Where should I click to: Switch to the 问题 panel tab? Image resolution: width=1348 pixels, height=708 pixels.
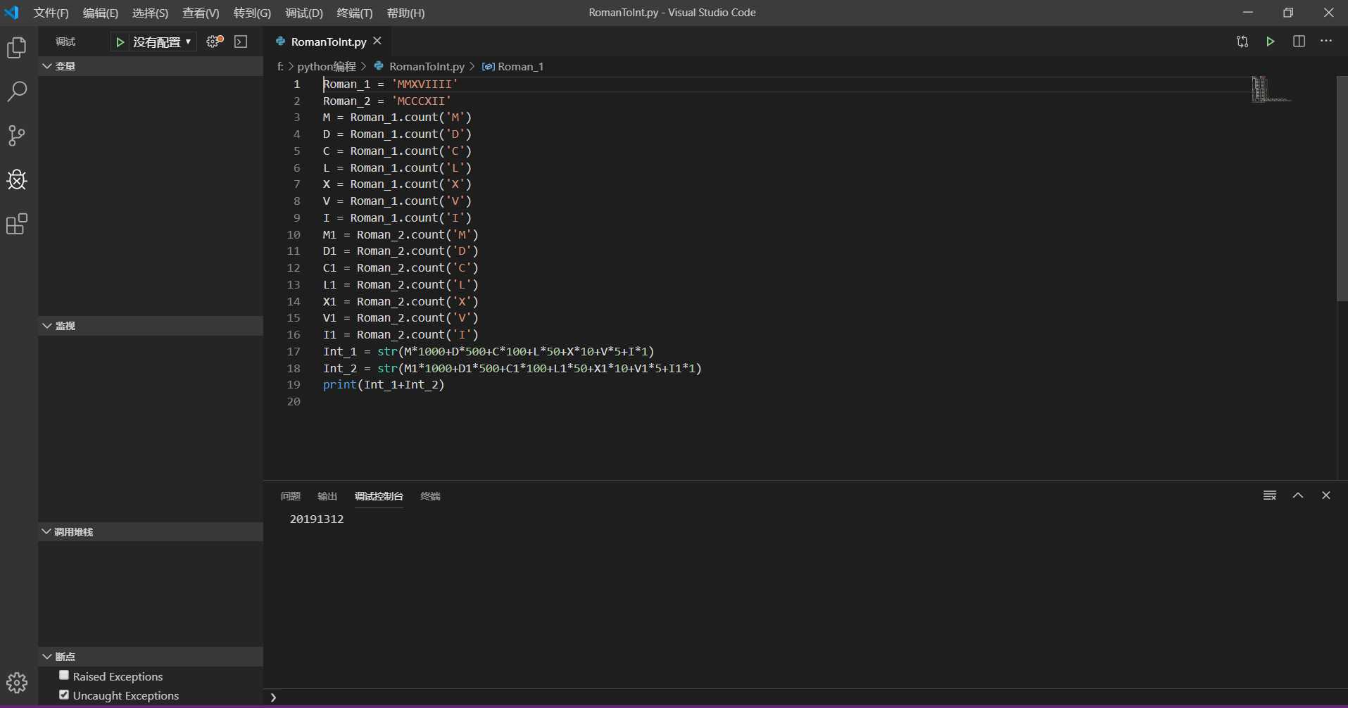(290, 496)
